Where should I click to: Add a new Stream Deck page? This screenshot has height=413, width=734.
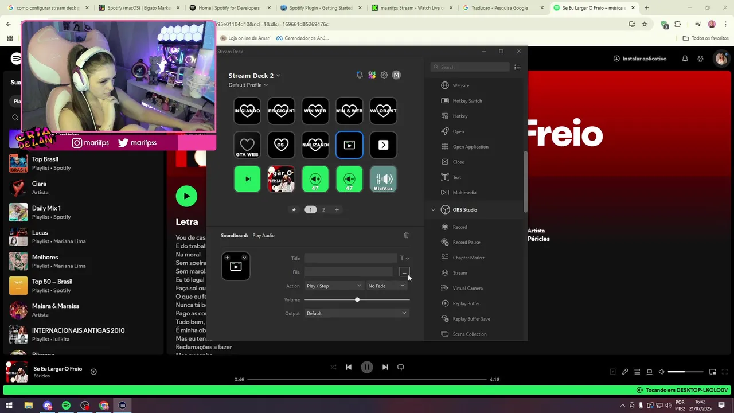pos(337,210)
